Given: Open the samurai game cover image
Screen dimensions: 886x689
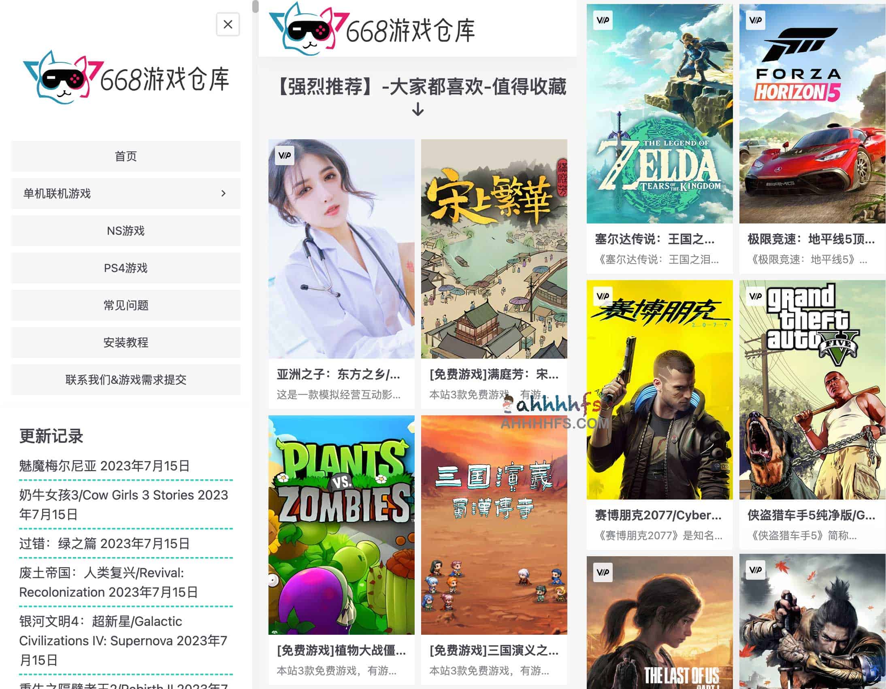Looking at the screenshot, I should point(812,621).
